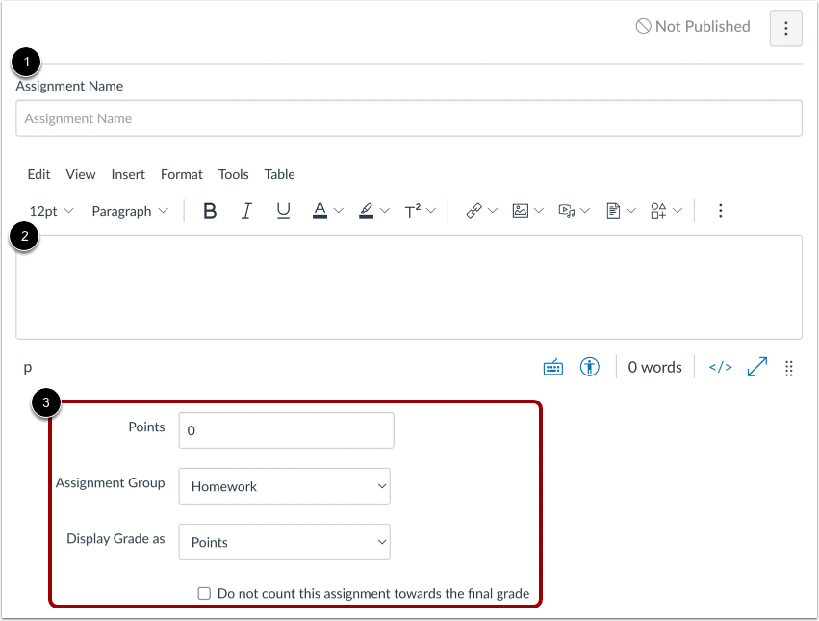Enable do not count towards final grade

coord(204,593)
